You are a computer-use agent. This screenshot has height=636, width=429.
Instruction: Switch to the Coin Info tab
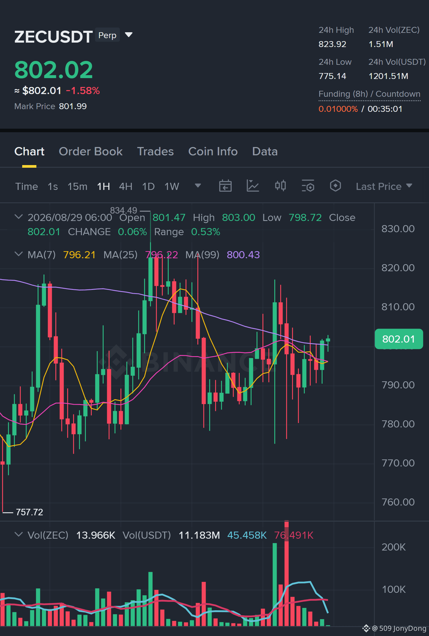tap(213, 151)
